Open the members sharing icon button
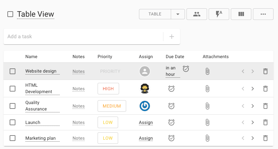The width and height of the screenshot is (278, 149). click(x=196, y=14)
